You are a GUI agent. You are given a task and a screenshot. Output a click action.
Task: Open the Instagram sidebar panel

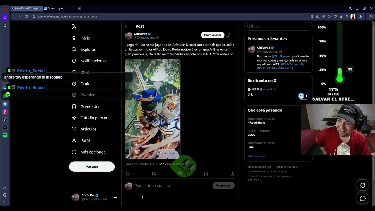(x=5, y=112)
